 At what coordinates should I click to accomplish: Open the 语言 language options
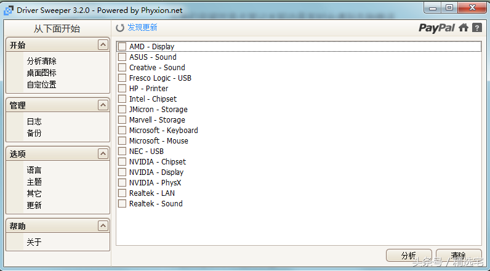pos(34,170)
